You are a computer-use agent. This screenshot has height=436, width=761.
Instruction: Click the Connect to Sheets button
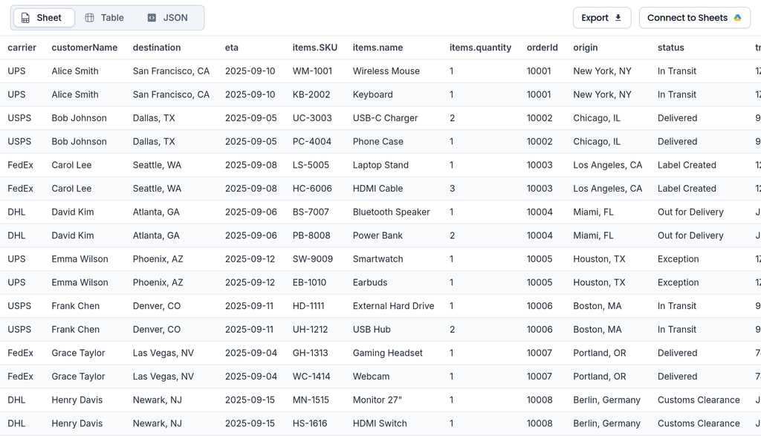[695, 18]
